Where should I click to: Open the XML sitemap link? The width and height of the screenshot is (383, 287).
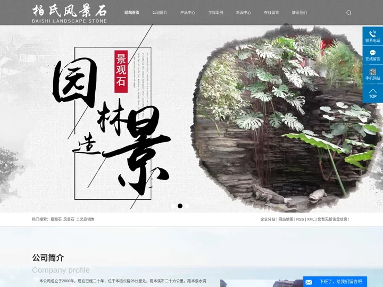[x=311, y=220]
